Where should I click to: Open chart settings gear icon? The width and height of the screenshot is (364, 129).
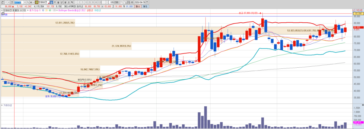[132, 2]
